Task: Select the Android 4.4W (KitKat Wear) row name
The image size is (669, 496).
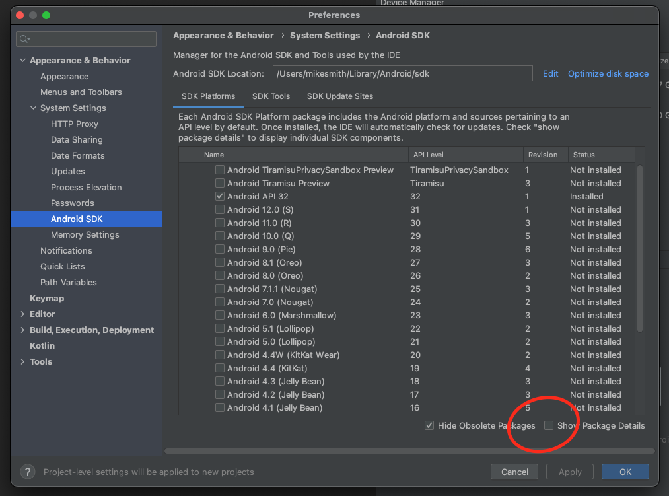Action: pos(283,355)
